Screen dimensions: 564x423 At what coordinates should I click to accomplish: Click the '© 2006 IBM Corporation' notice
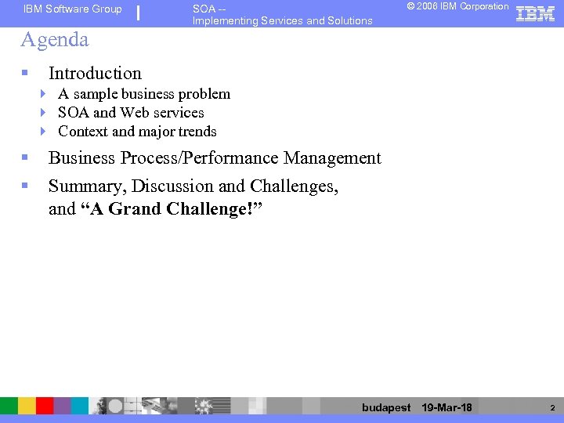click(458, 6)
